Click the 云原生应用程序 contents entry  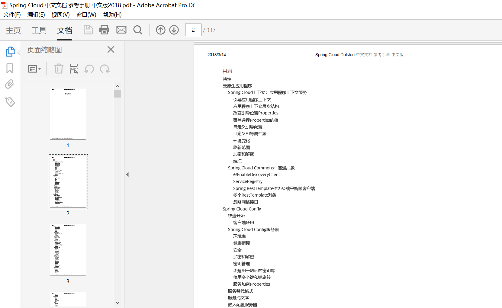[237, 86]
